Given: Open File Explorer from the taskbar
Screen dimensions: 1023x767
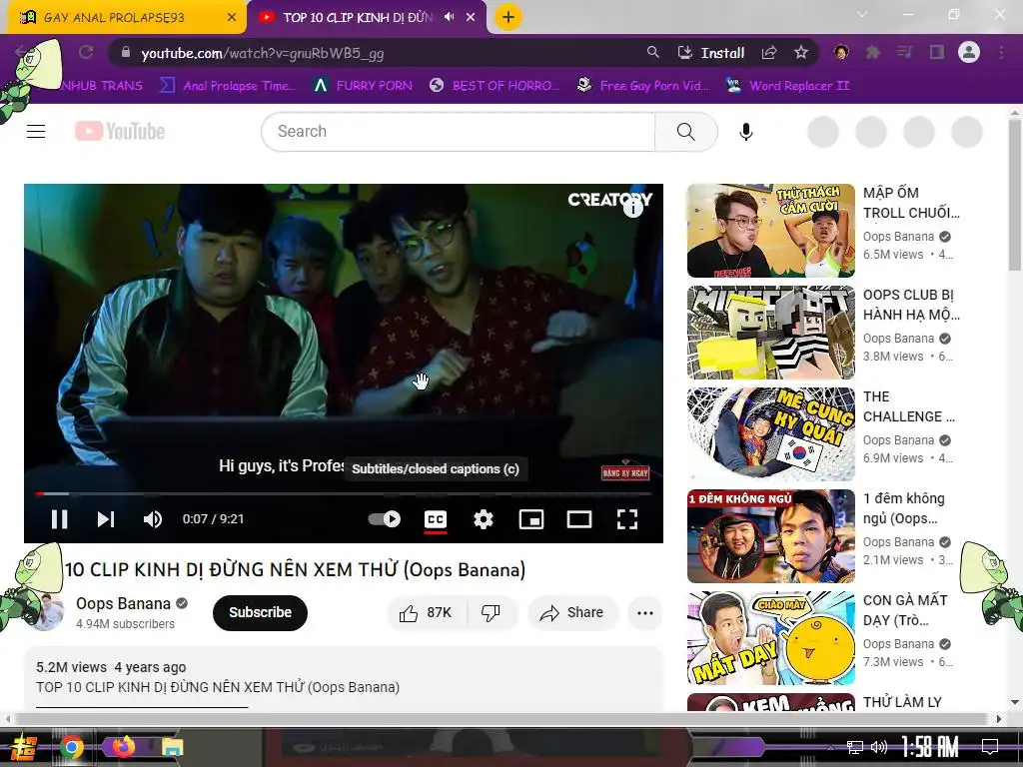Looking at the screenshot, I should click(173, 747).
